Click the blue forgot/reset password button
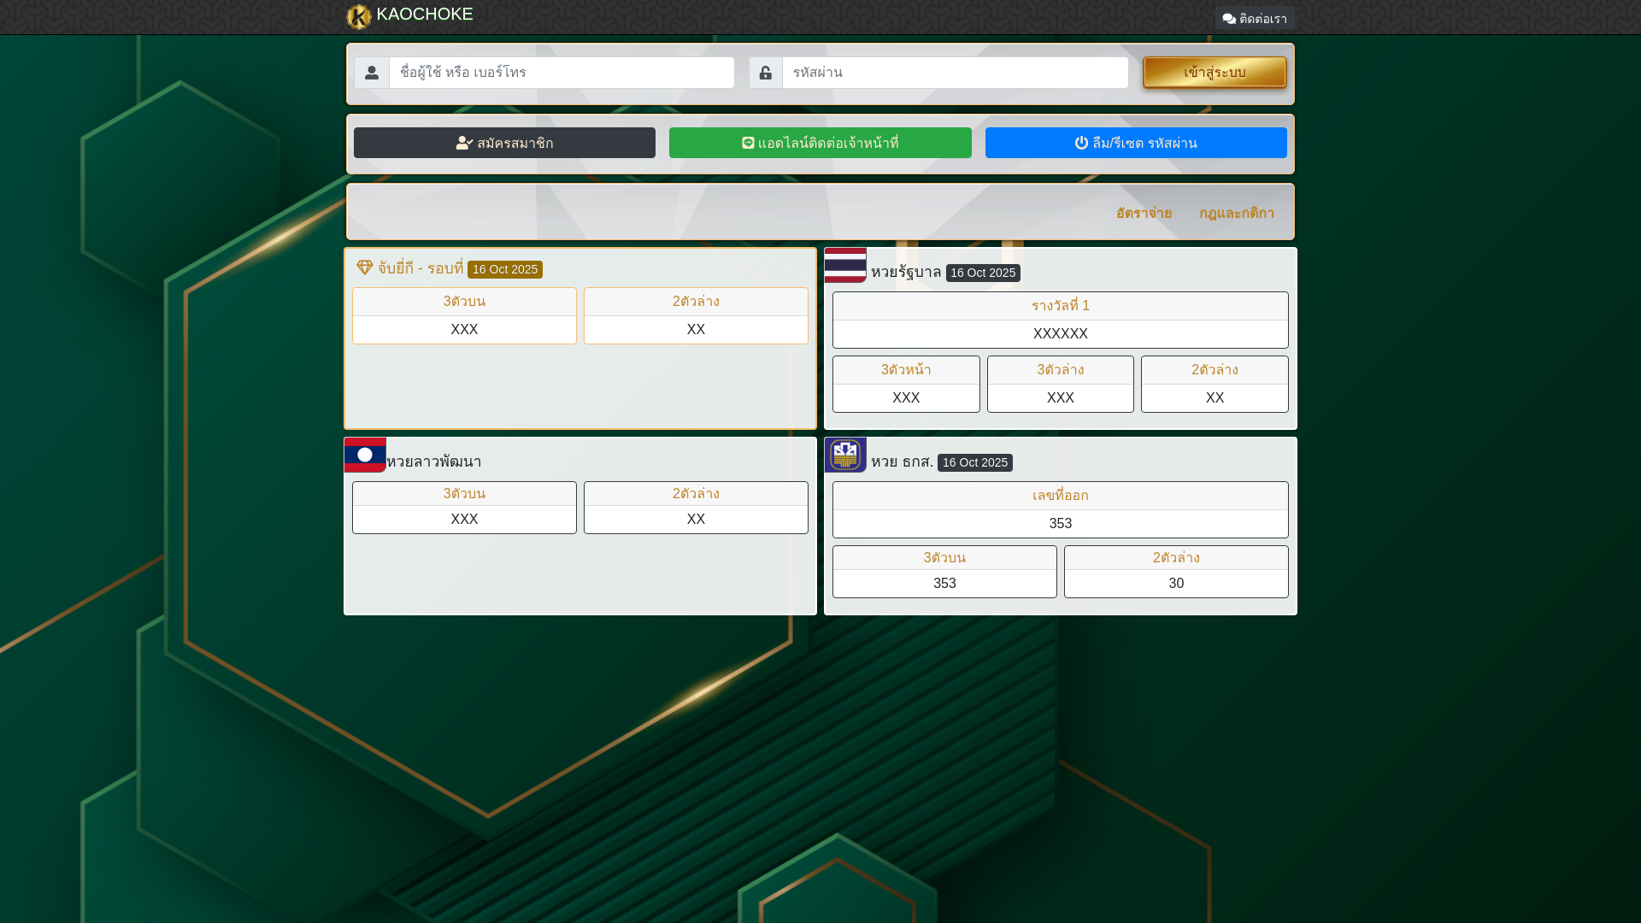The height and width of the screenshot is (923, 1641). point(1135,143)
